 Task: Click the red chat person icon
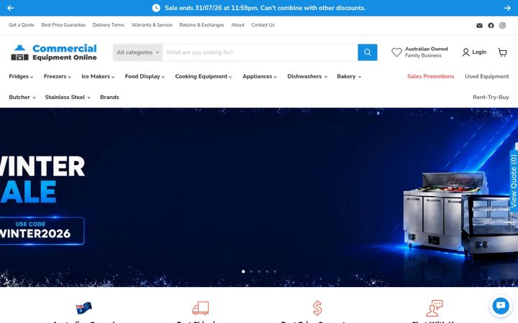point(434,308)
